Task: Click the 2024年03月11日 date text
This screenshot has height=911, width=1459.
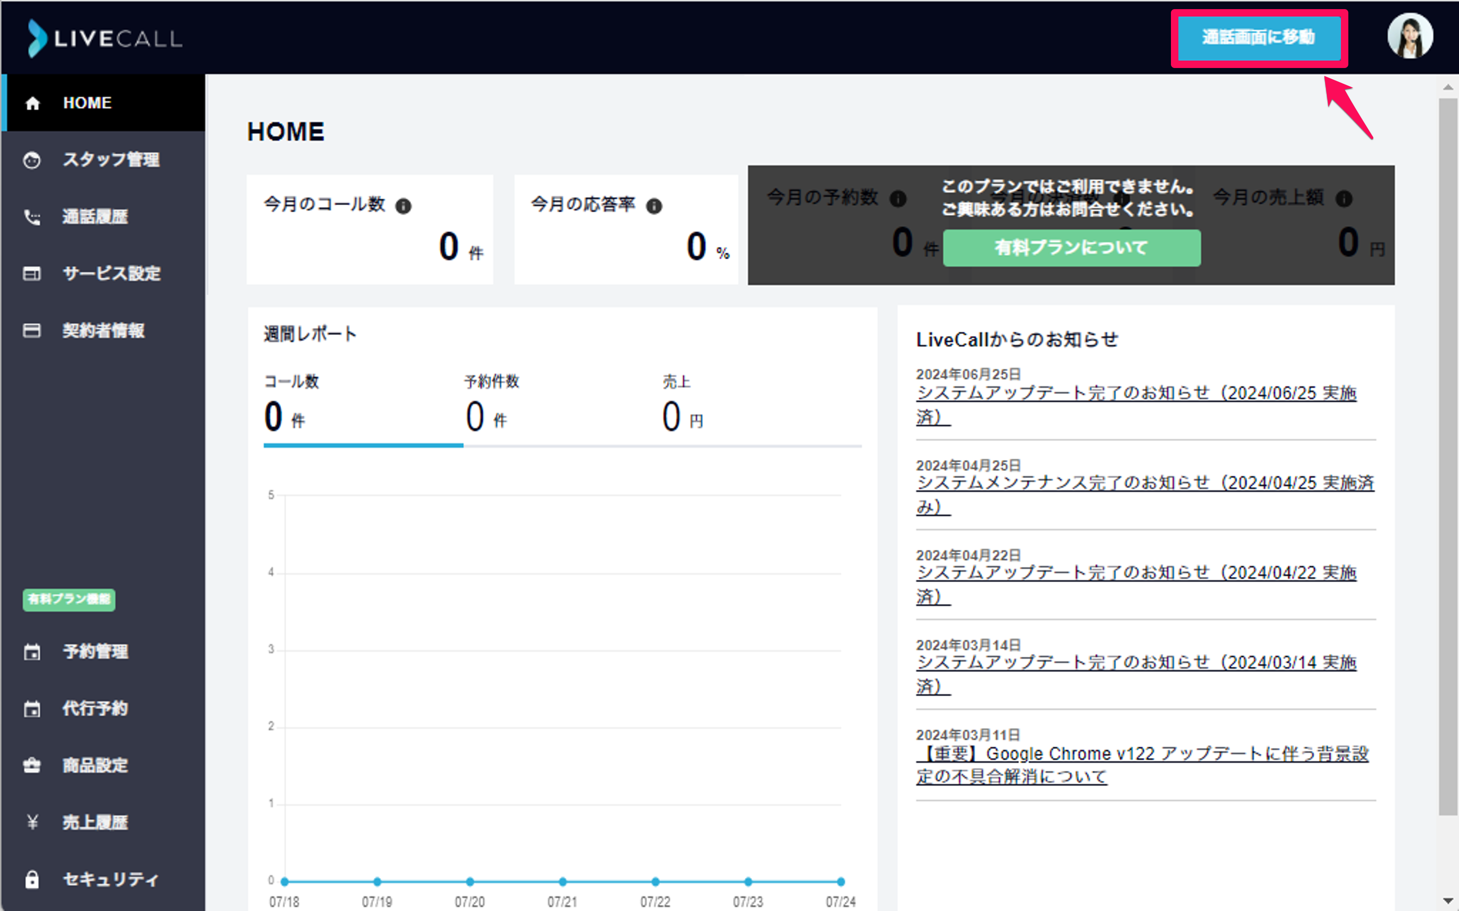Action: pyautogui.click(x=968, y=735)
